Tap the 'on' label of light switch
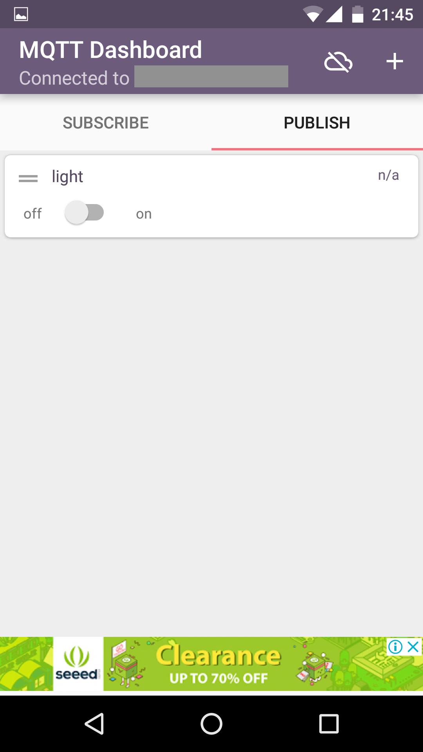 point(144,214)
